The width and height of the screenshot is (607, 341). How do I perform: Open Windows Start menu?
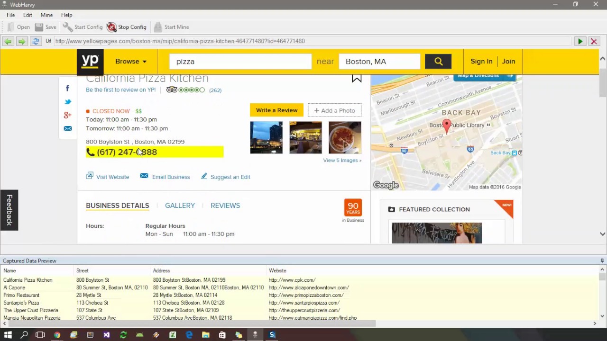click(x=8, y=335)
